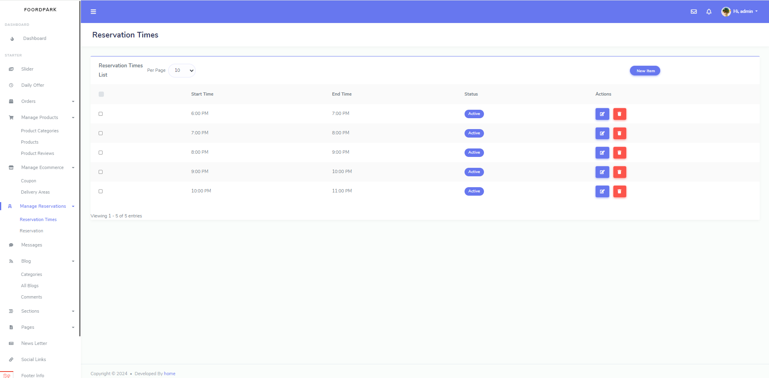Click the Messages chat bubble icon
The image size is (769, 378).
[x=11, y=245]
